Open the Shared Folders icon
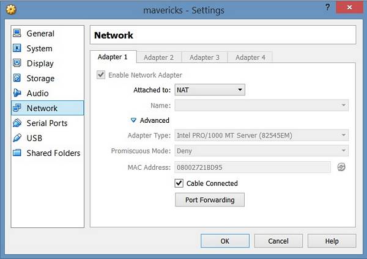367x259 pixels. (x=17, y=153)
